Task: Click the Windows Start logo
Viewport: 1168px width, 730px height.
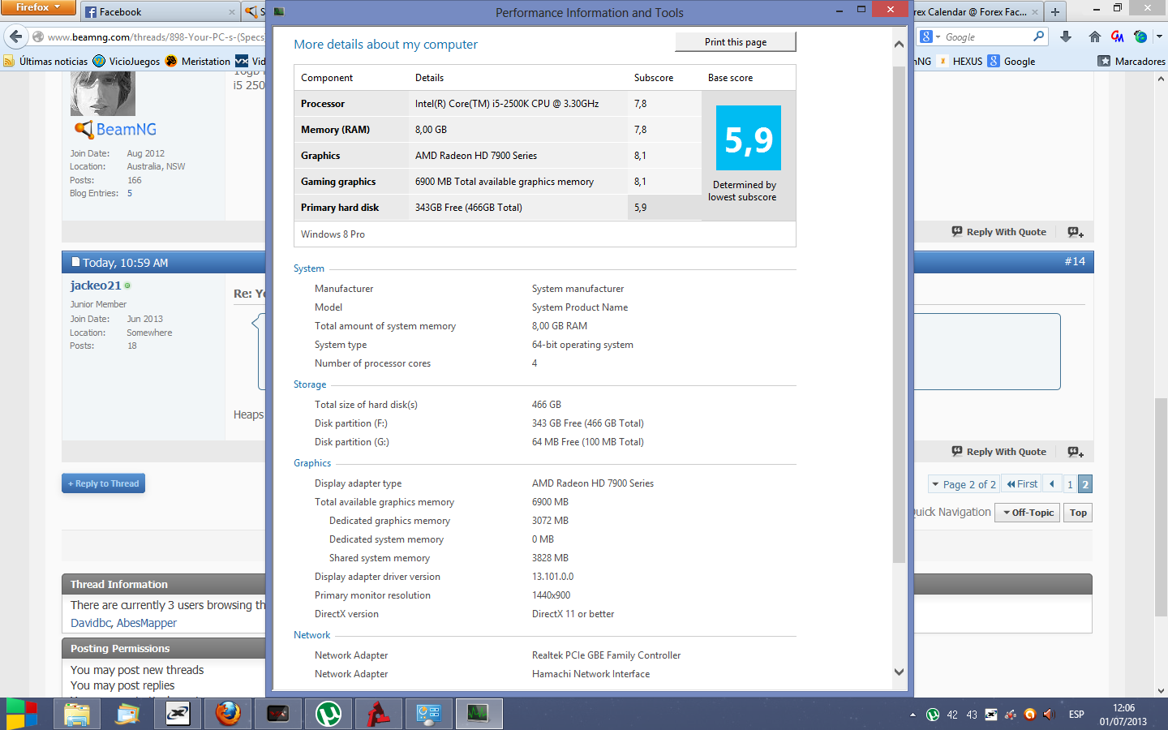Action: tap(21, 714)
